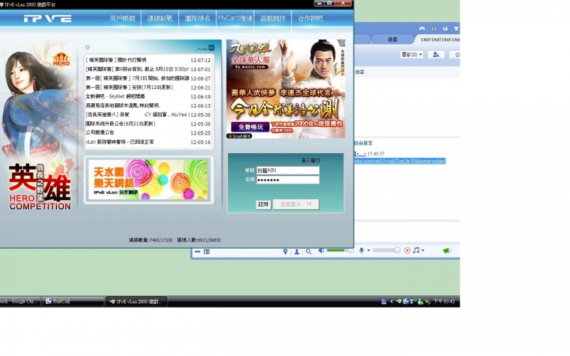Click the magnifier search icon in RaidCall bottom bar
The image size is (570, 356).
point(309,251)
